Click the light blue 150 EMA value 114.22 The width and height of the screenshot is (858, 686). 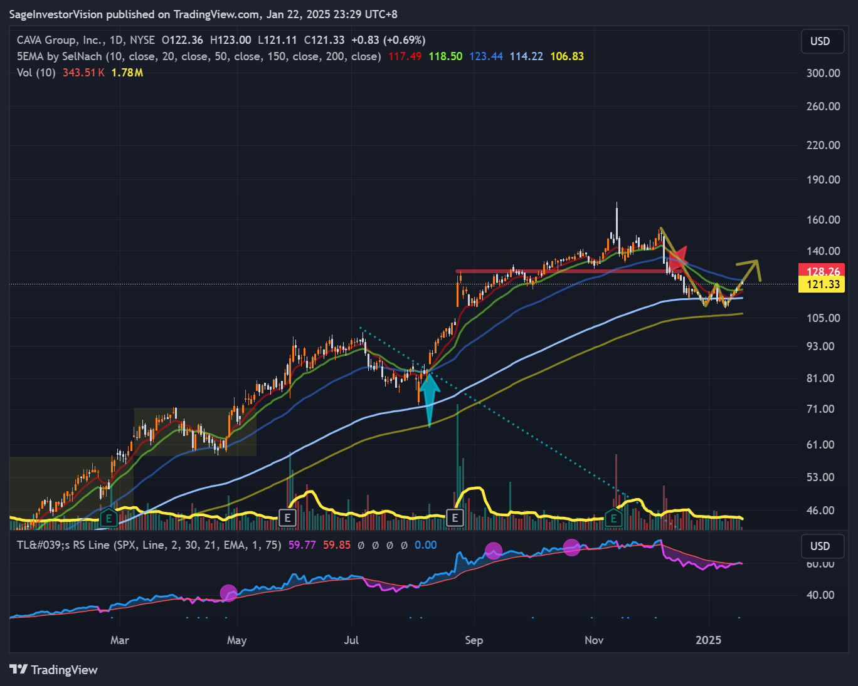click(526, 56)
